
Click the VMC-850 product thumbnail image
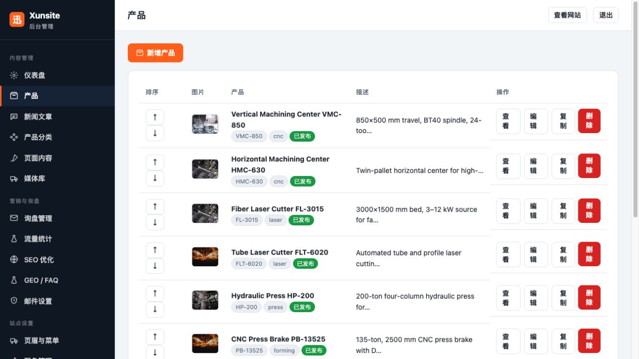point(205,124)
